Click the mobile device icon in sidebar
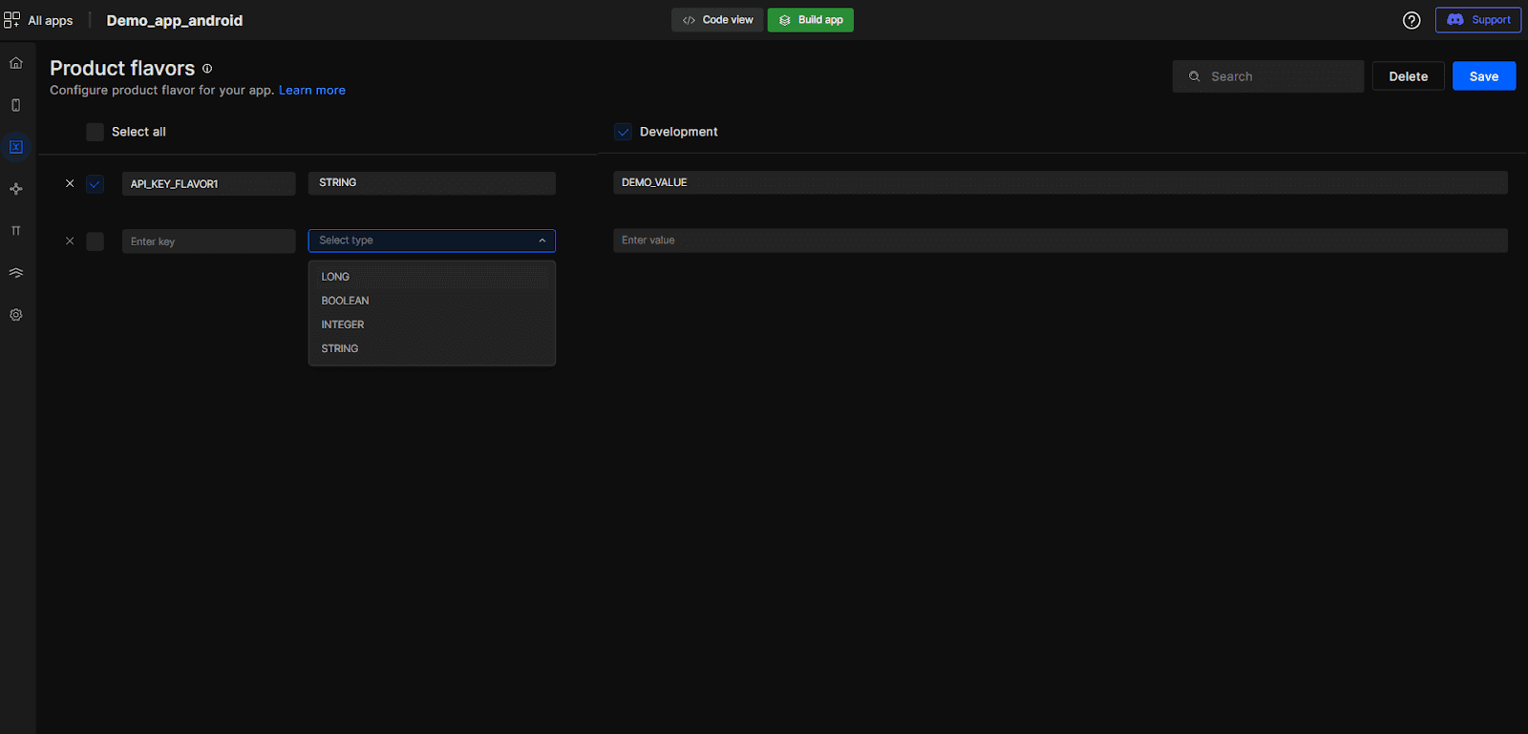 coord(16,105)
